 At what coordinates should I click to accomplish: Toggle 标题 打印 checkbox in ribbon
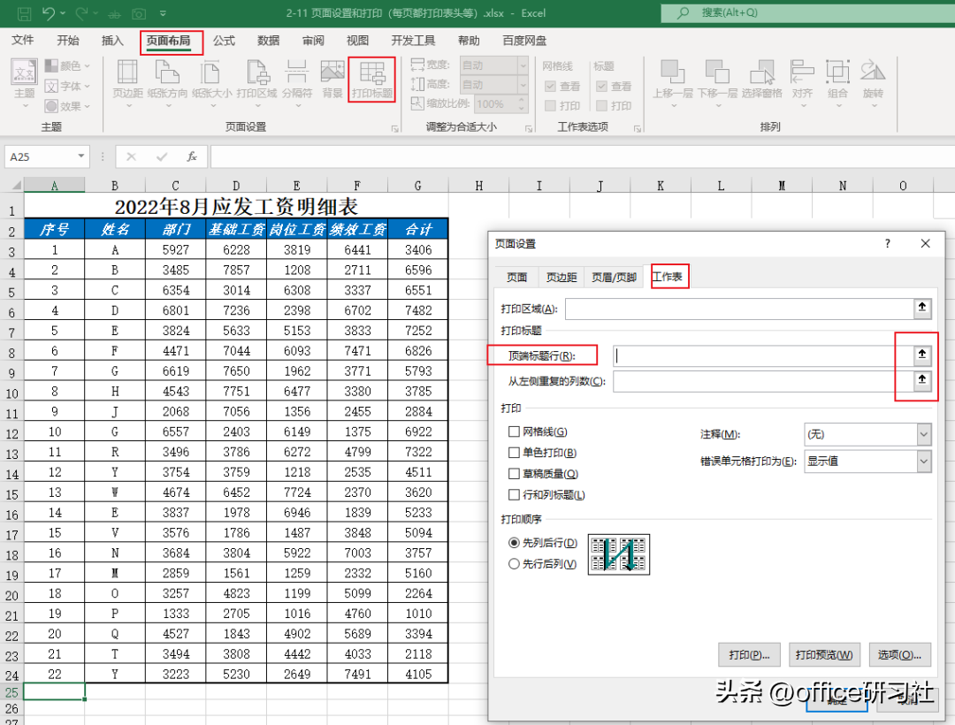(x=602, y=106)
